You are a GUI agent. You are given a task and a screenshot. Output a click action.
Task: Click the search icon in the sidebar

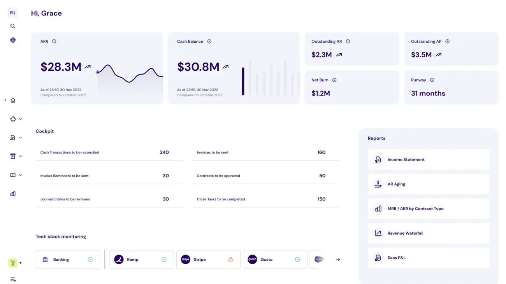13,26
